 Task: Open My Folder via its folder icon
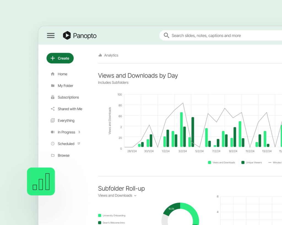click(52, 85)
